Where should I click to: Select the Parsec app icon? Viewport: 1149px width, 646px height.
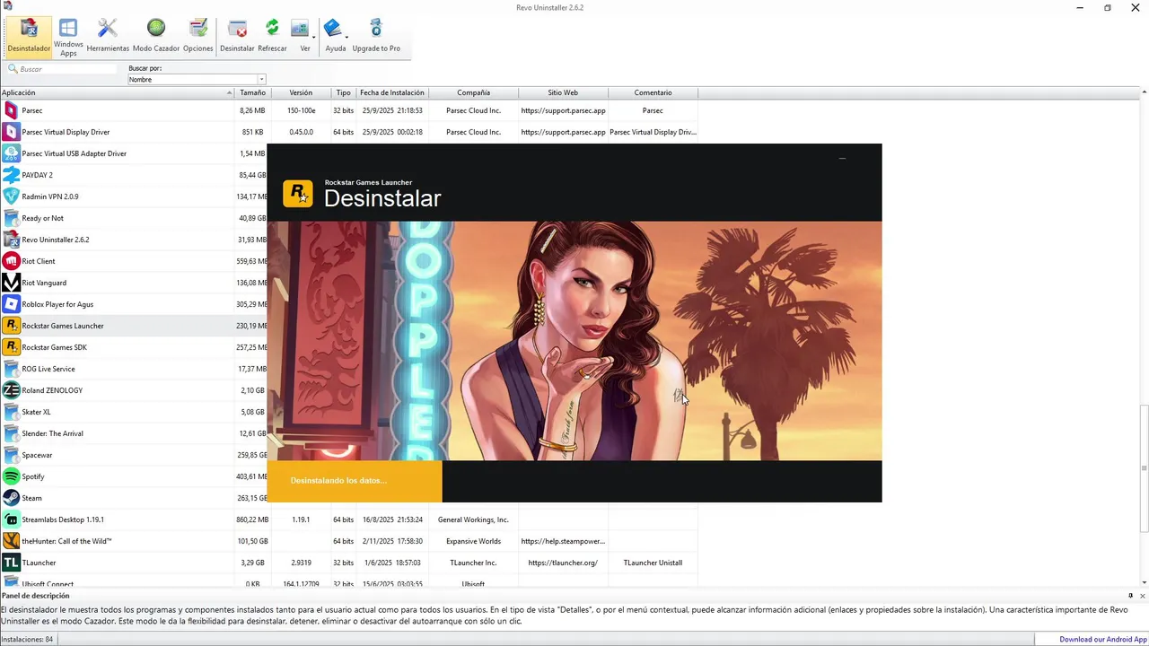pyautogui.click(x=11, y=110)
